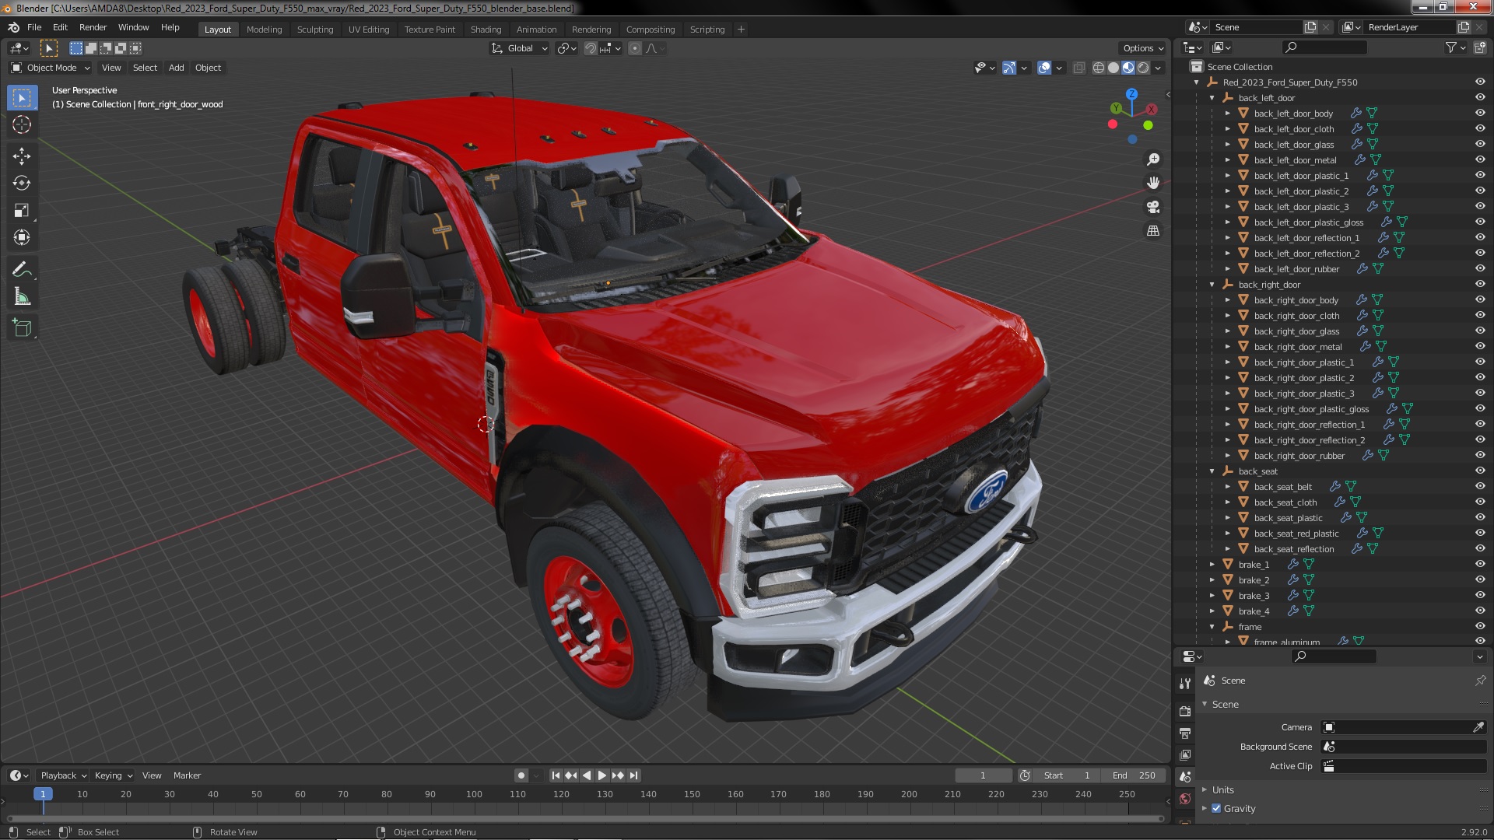Select the Annotate pencil tool
This screenshot has height=840, width=1494.
coord(22,270)
